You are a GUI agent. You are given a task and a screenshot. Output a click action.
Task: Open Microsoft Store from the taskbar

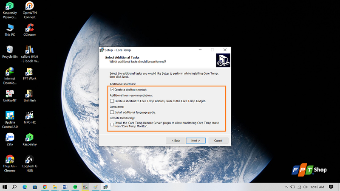[x=35, y=187]
